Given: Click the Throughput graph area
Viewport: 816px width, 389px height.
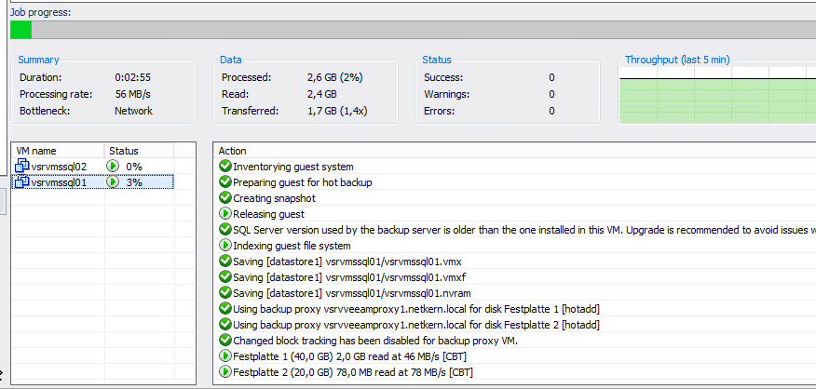Looking at the screenshot, I should pos(717,95).
